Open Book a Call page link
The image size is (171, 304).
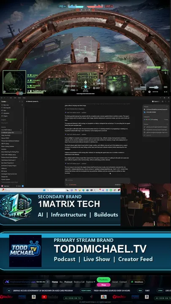tap(79, 282)
